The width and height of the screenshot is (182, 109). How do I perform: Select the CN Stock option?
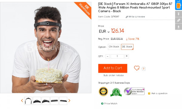coord(114,47)
